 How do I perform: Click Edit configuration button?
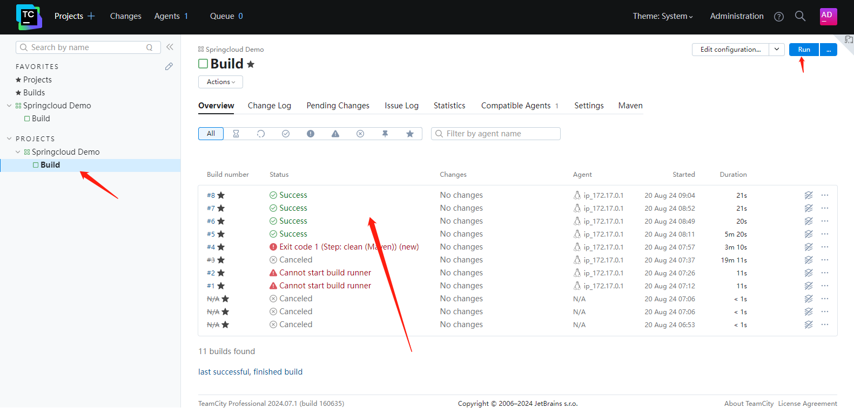(x=731, y=49)
